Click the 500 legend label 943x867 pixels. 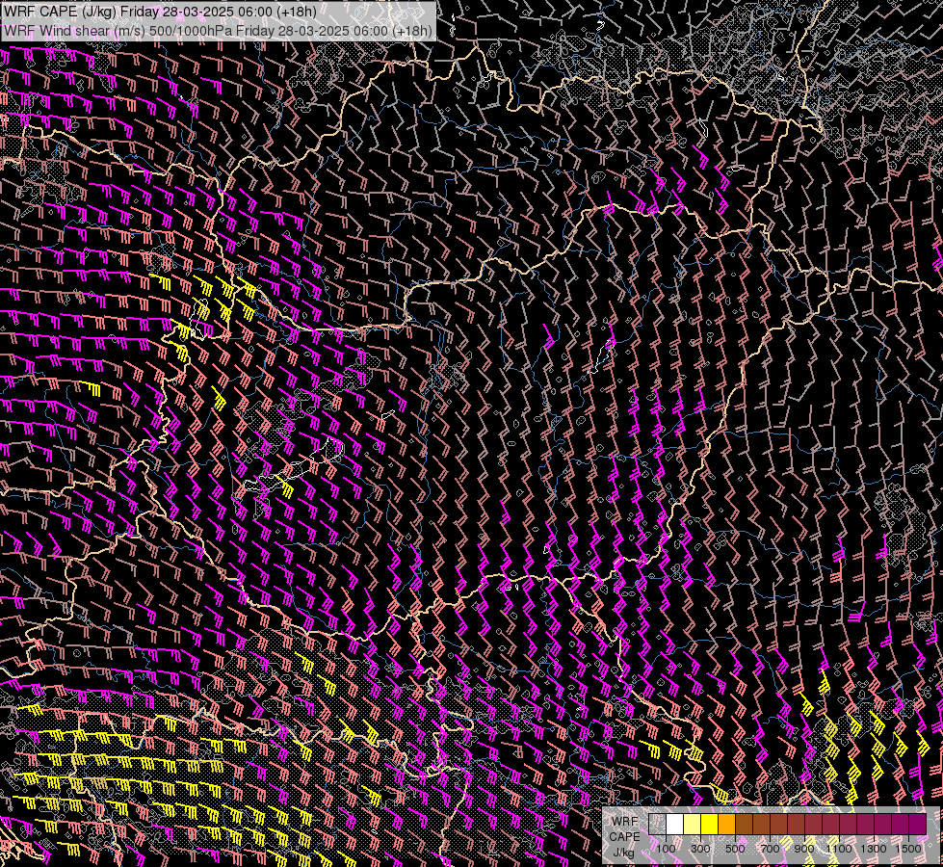pyautogui.click(x=735, y=849)
